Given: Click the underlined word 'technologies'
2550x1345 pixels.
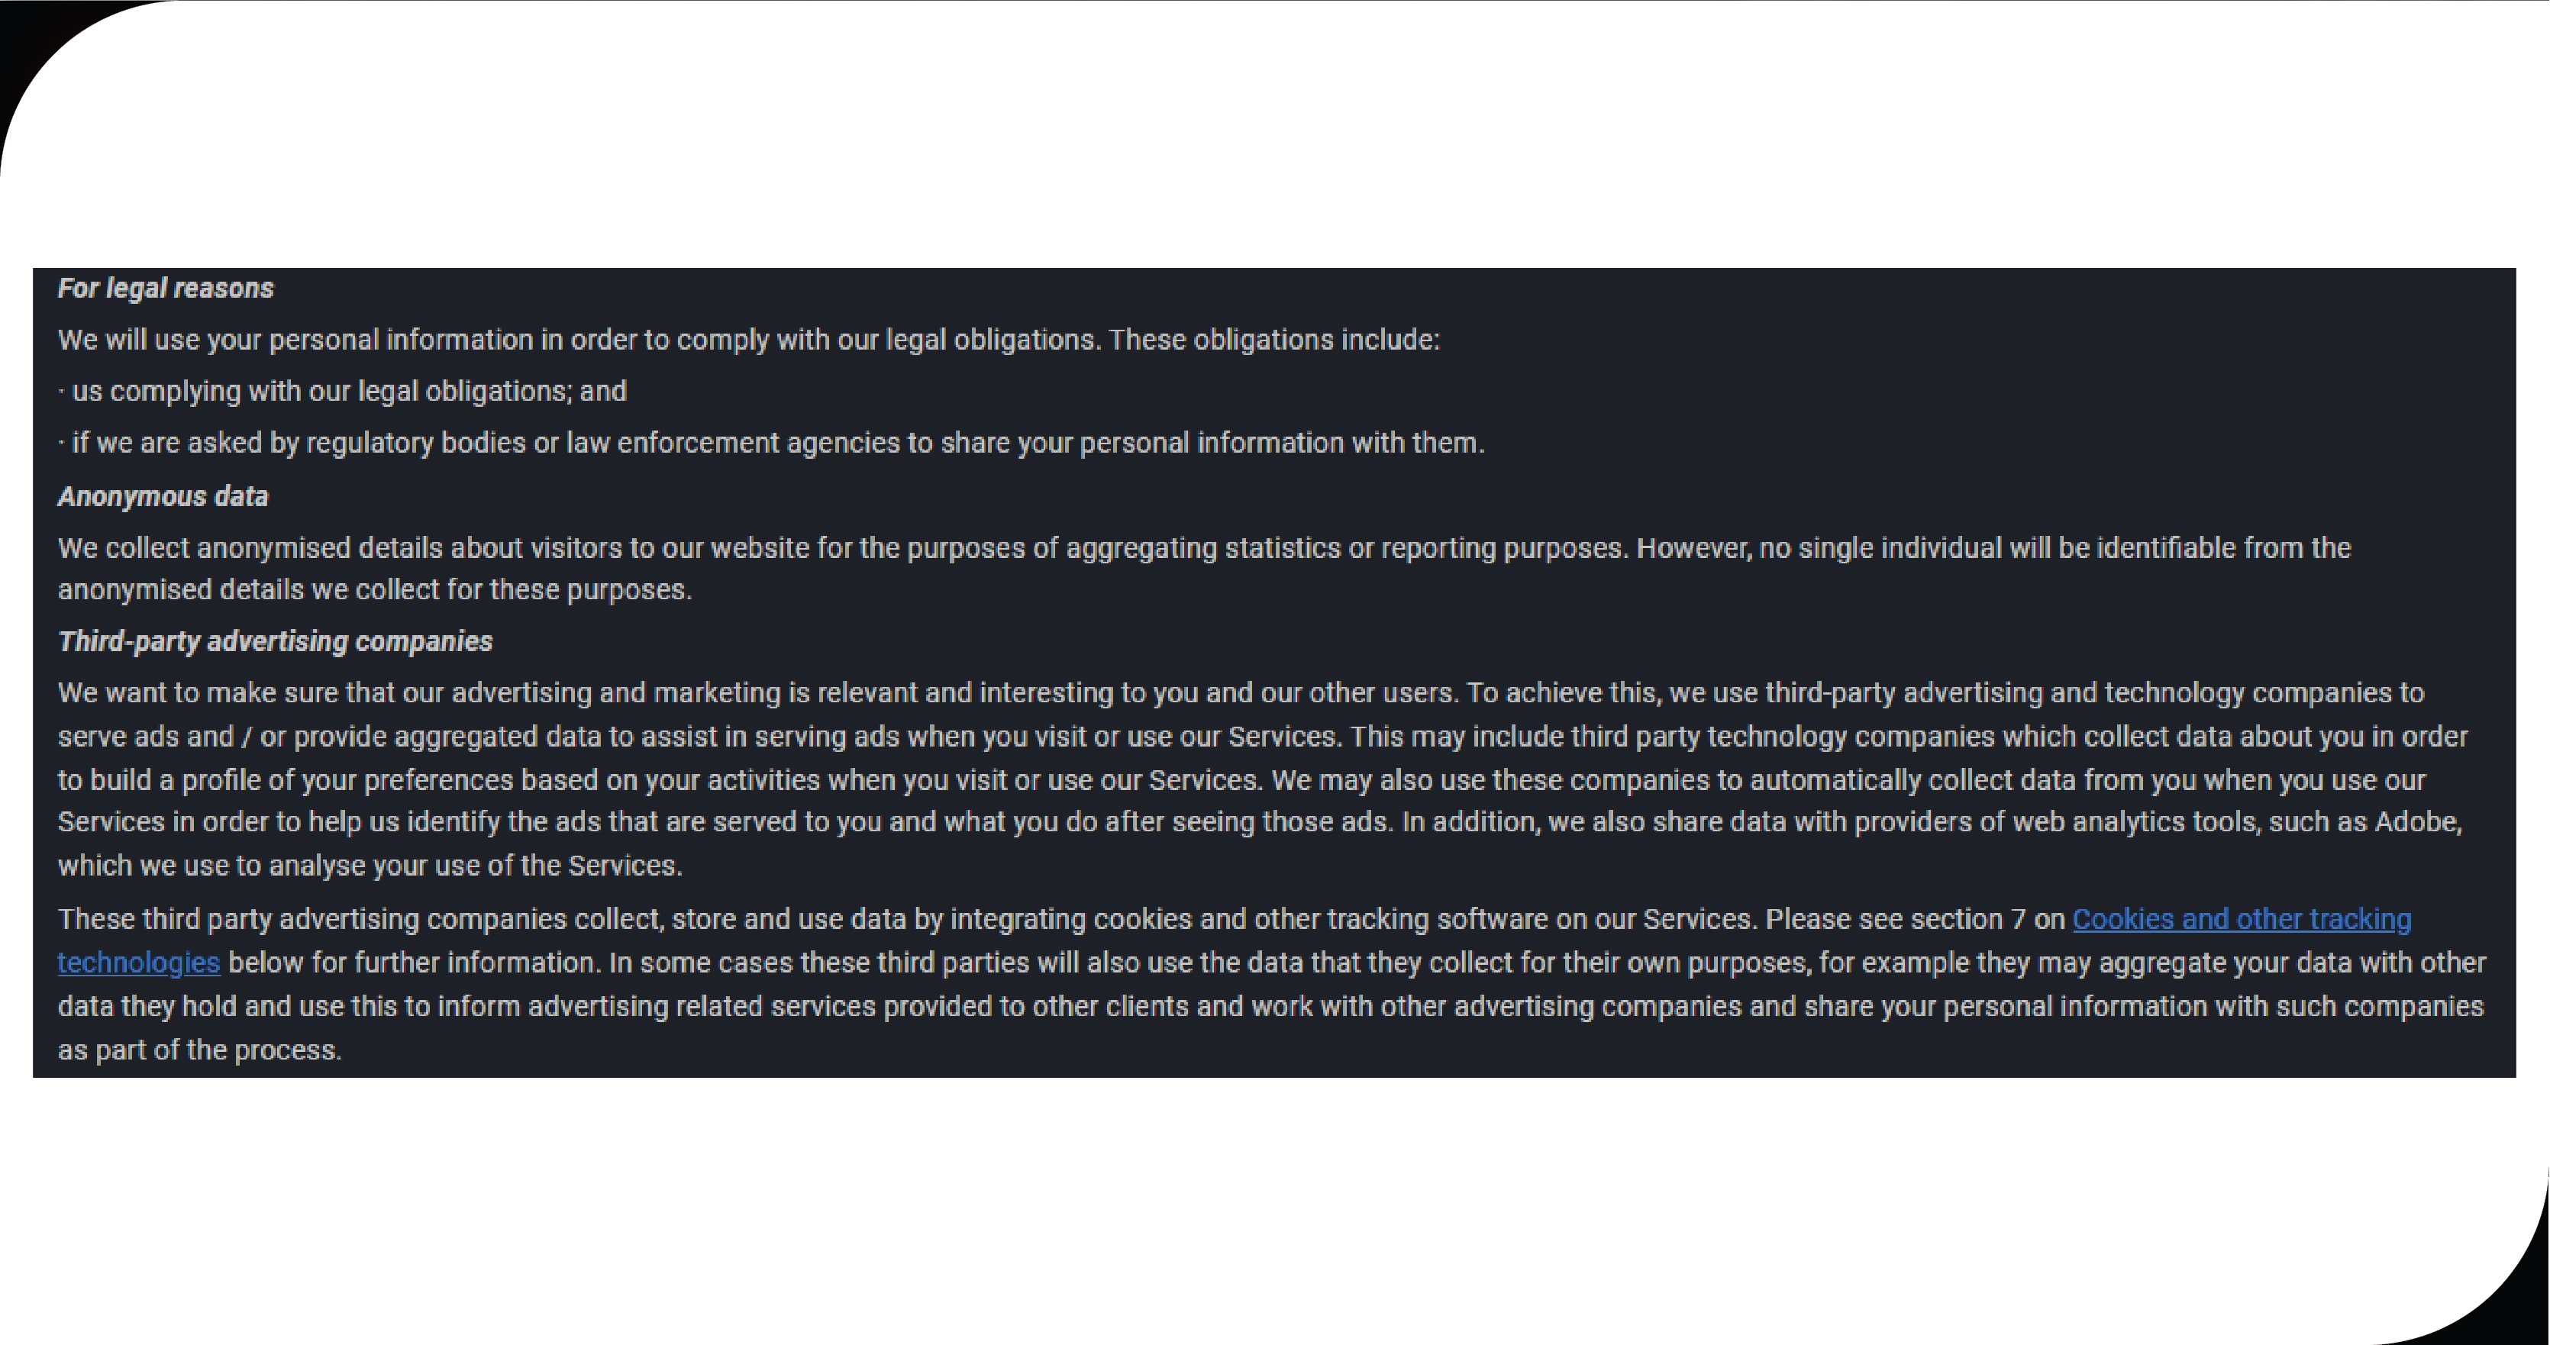Looking at the screenshot, I should (139, 963).
